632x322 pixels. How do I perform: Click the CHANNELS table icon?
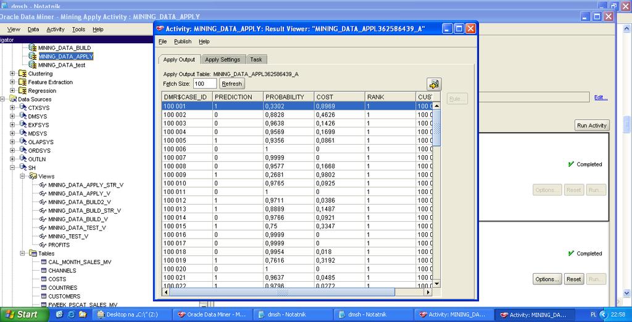tap(44, 270)
